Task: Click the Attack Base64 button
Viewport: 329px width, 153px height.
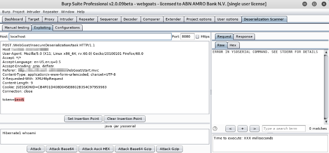Action: [x=61, y=149]
